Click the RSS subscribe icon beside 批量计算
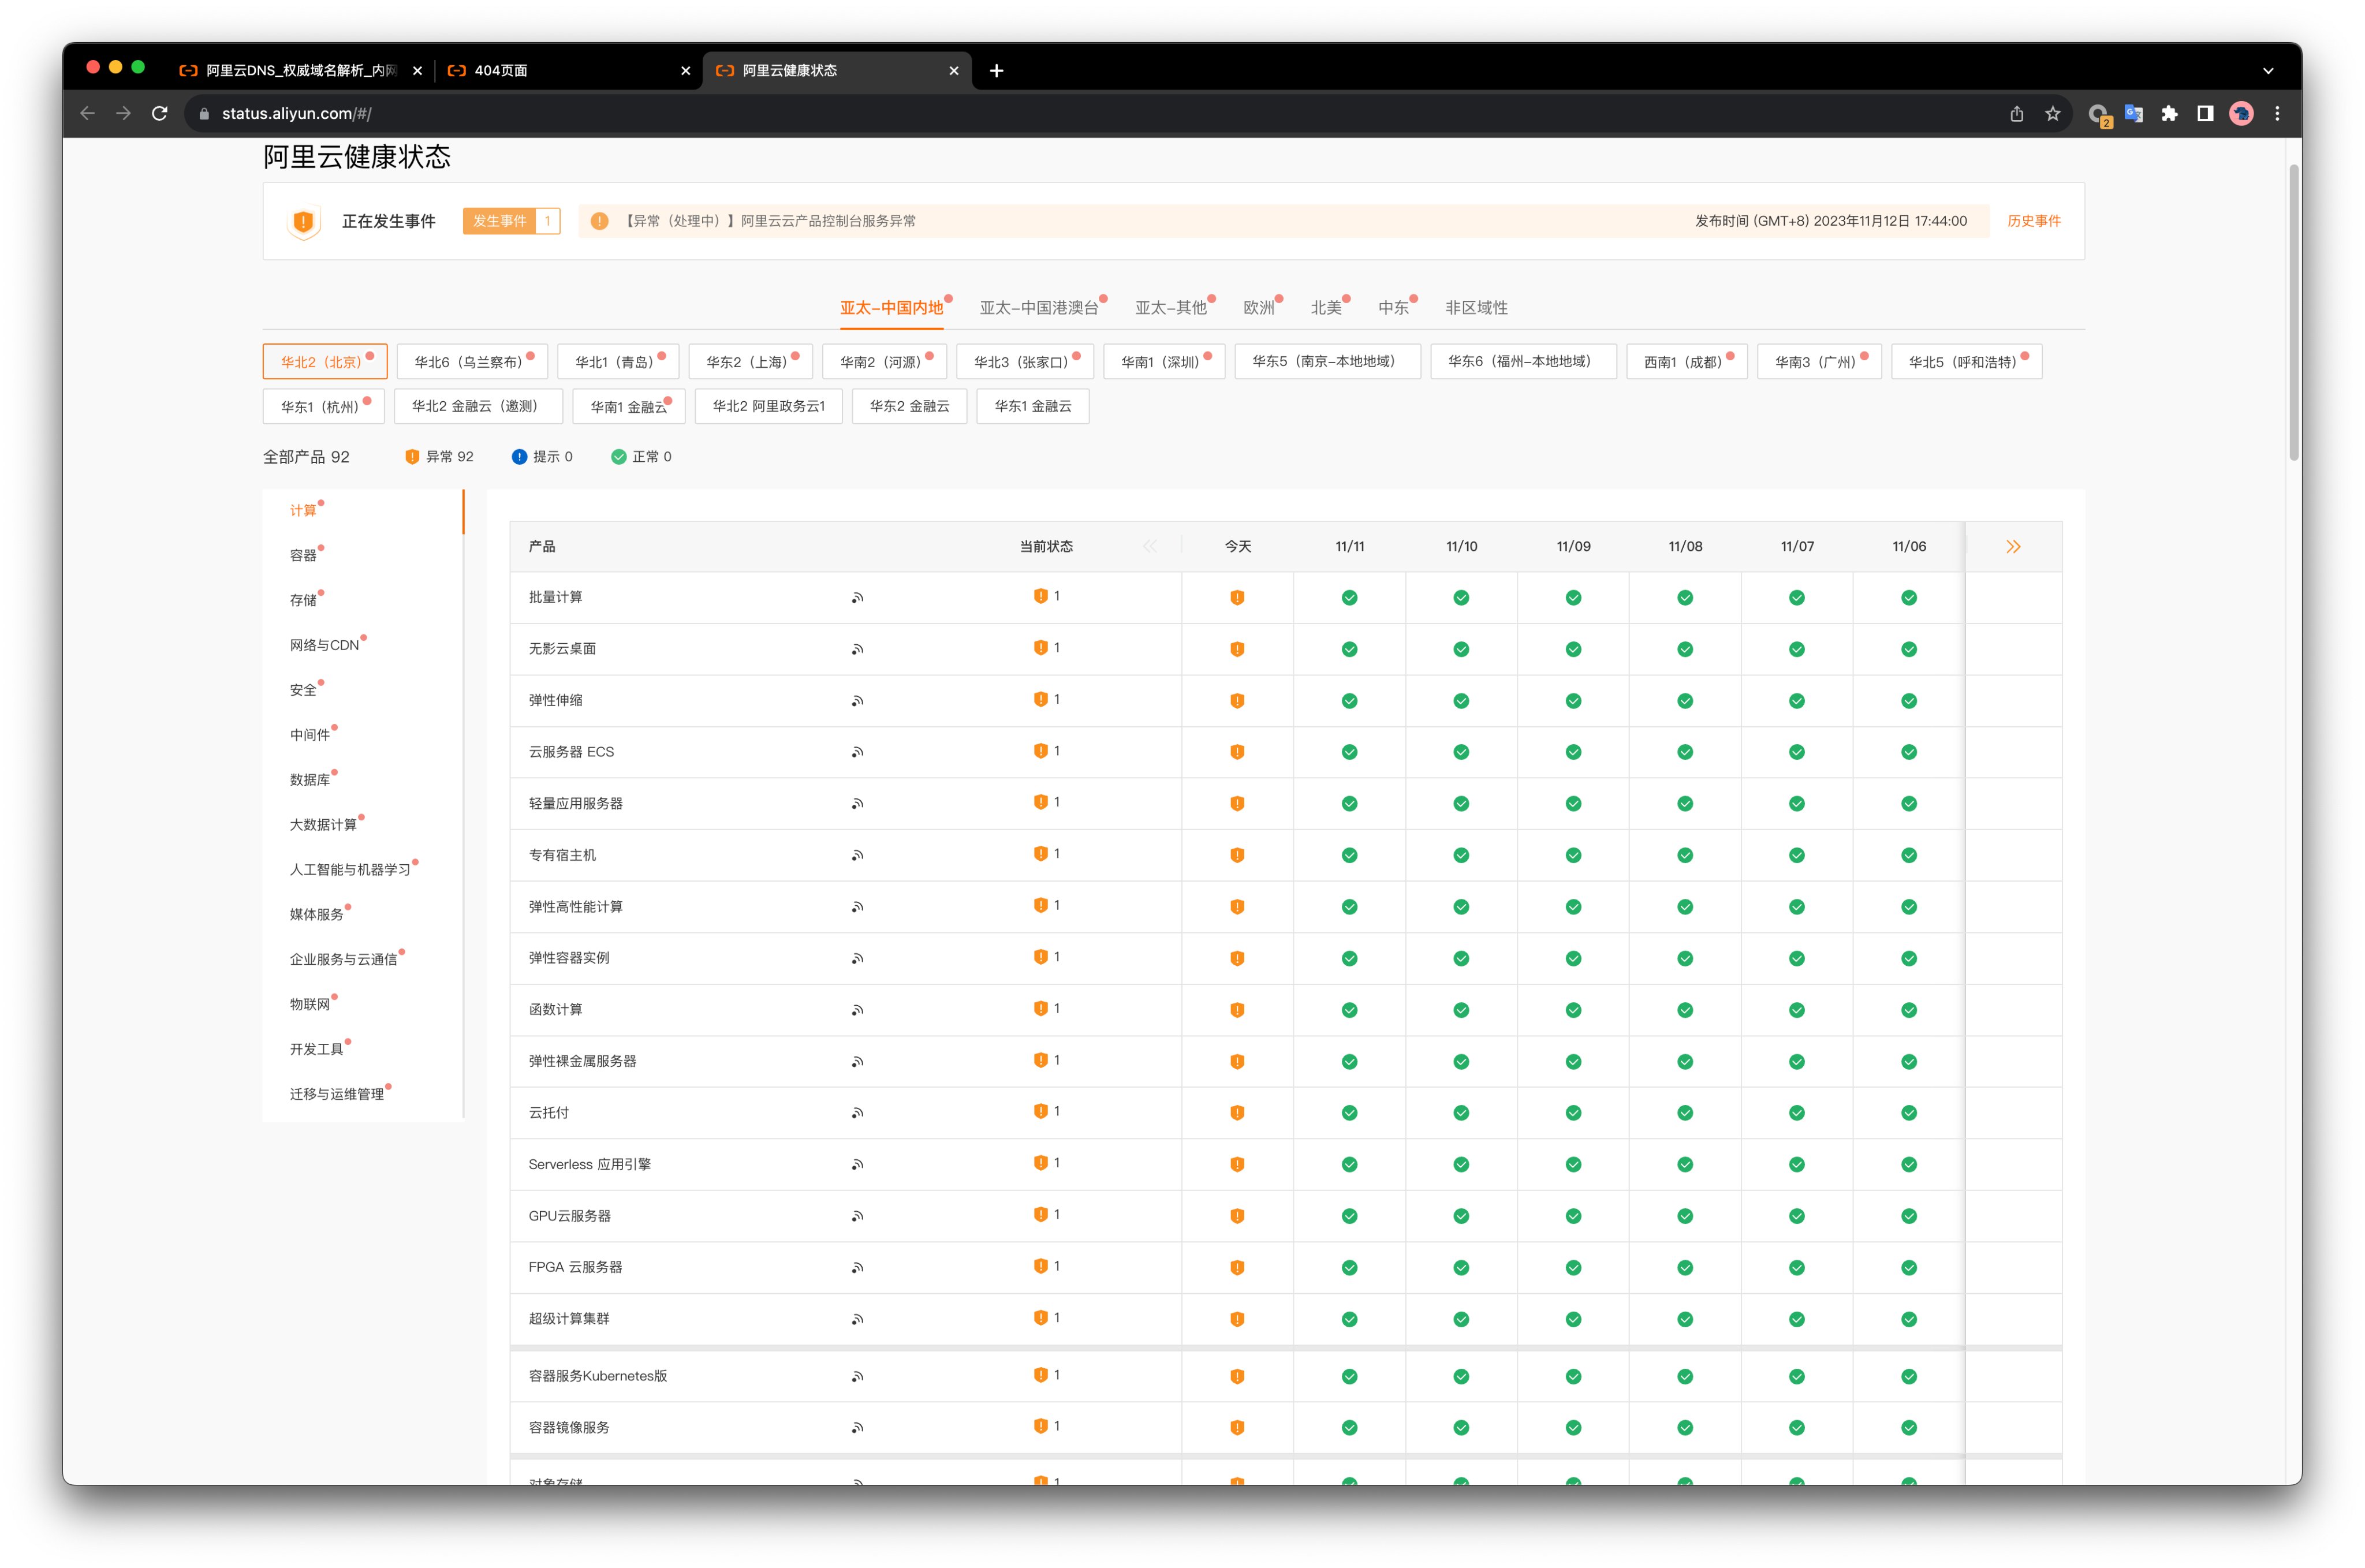The width and height of the screenshot is (2365, 1568). click(858, 597)
